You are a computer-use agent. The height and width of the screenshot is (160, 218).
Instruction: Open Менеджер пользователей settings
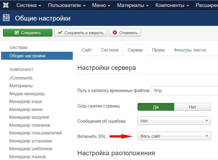click(x=36, y=133)
